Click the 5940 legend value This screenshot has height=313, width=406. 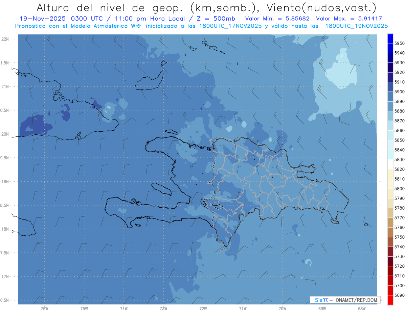(399, 53)
